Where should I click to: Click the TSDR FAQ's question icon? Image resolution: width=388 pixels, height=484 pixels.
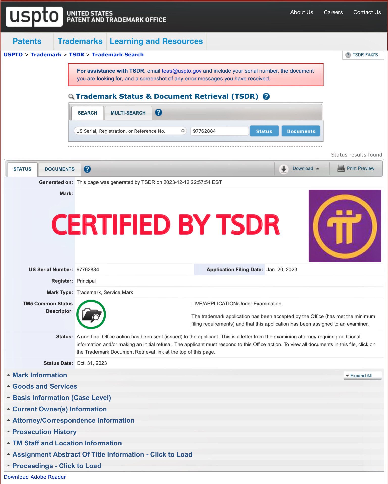click(x=348, y=55)
